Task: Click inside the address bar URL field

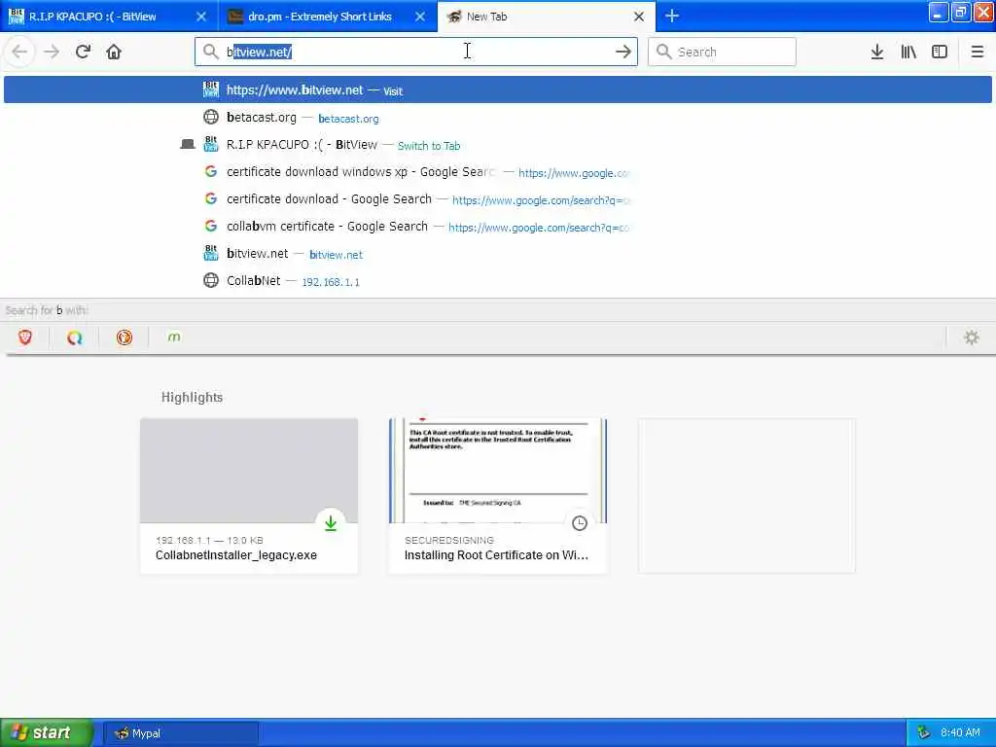Action: [x=416, y=52]
